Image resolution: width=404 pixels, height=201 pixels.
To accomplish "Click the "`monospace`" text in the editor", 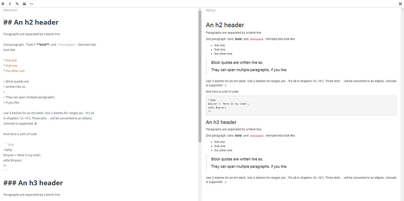I will 66,45.
